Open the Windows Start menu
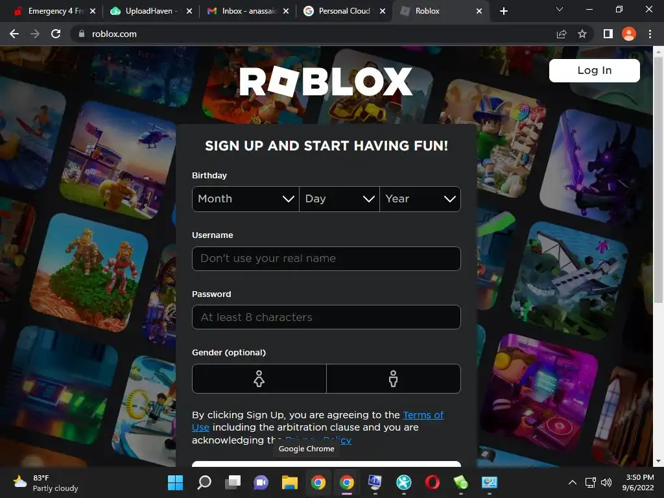 tap(175, 482)
